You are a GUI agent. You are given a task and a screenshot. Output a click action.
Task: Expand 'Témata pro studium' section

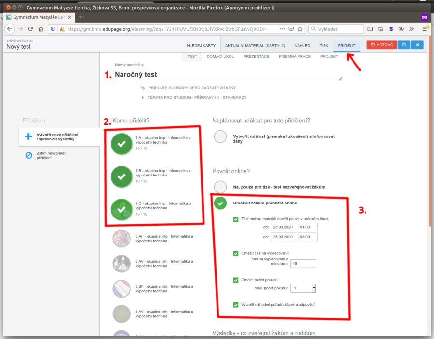point(143,97)
